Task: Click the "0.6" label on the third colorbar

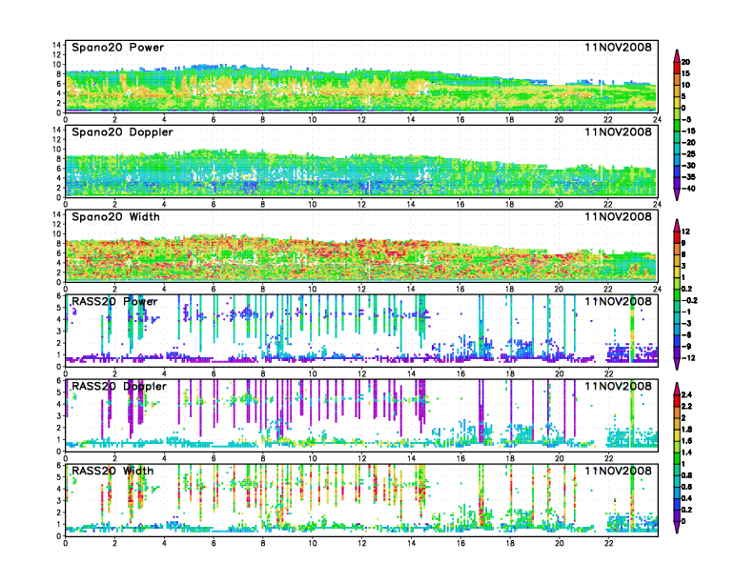Action: click(x=687, y=488)
